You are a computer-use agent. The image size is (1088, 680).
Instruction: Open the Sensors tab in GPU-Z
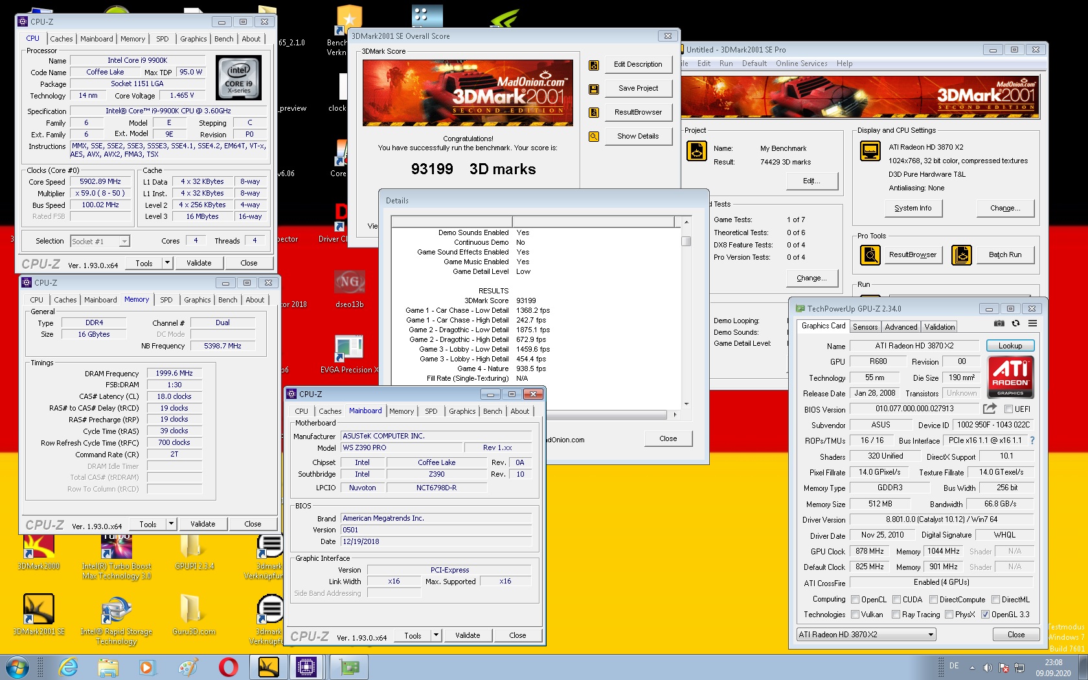click(x=865, y=327)
